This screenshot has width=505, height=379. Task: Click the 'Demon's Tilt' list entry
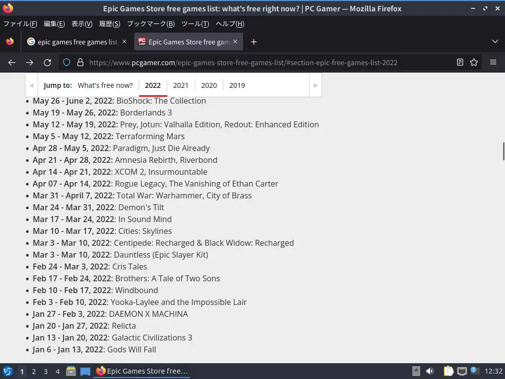(141, 208)
